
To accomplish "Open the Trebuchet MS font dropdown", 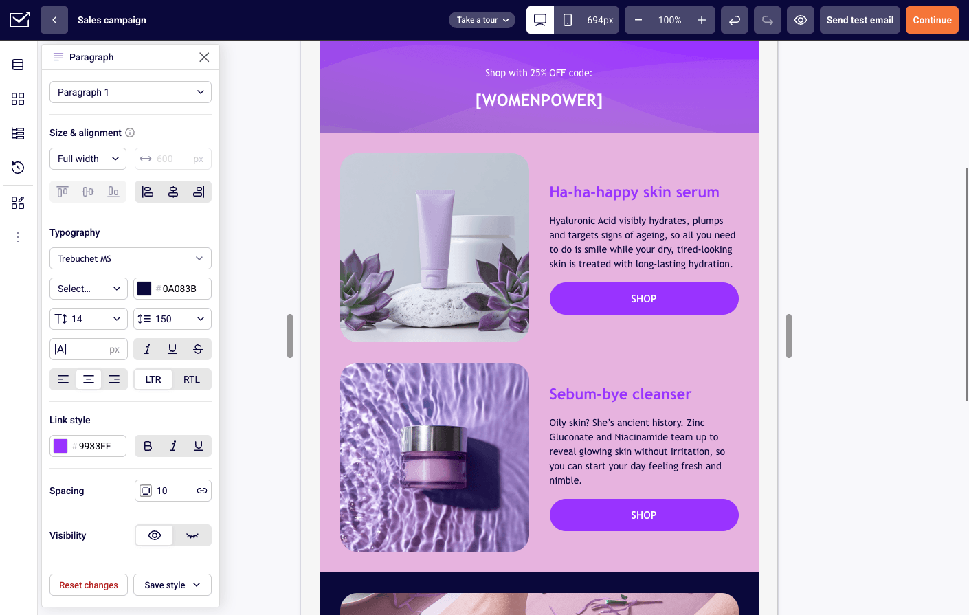I will 131,258.
